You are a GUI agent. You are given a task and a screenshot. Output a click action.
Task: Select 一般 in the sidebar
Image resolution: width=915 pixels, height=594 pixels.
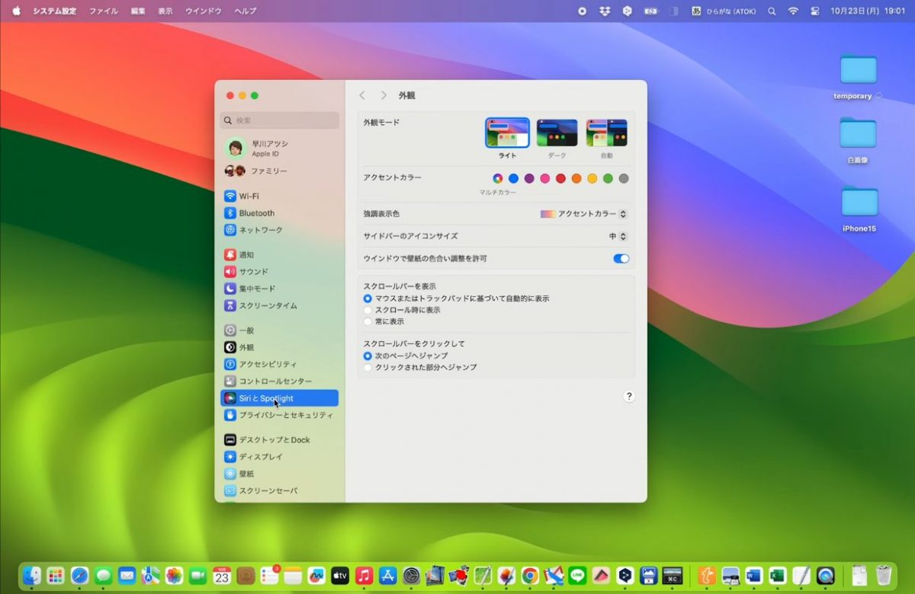pyautogui.click(x=279, y=331)
